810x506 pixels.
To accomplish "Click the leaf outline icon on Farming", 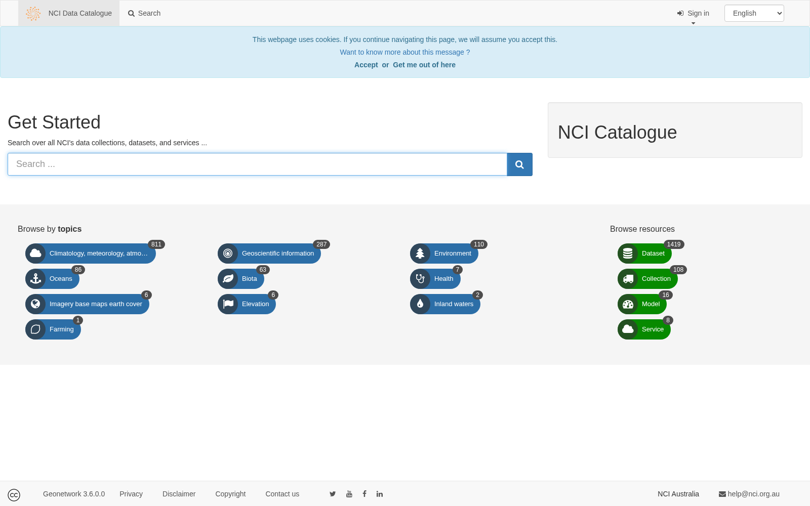I will [x=35, y=329].
